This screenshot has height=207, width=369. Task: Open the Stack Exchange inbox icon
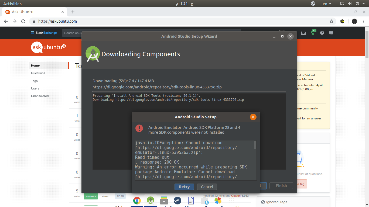[303, 33]
